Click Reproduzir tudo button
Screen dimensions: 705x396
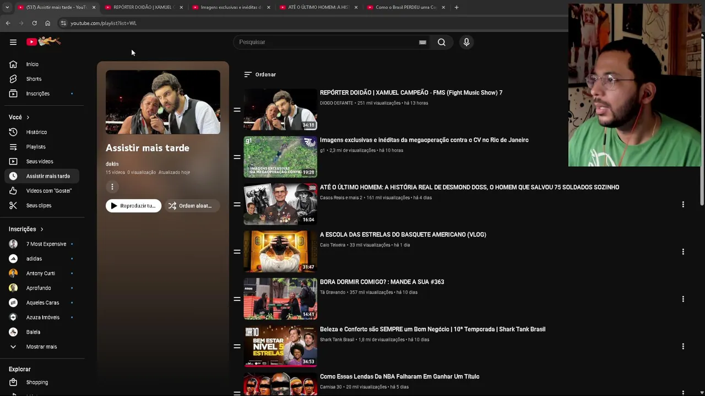click(133, 206)
